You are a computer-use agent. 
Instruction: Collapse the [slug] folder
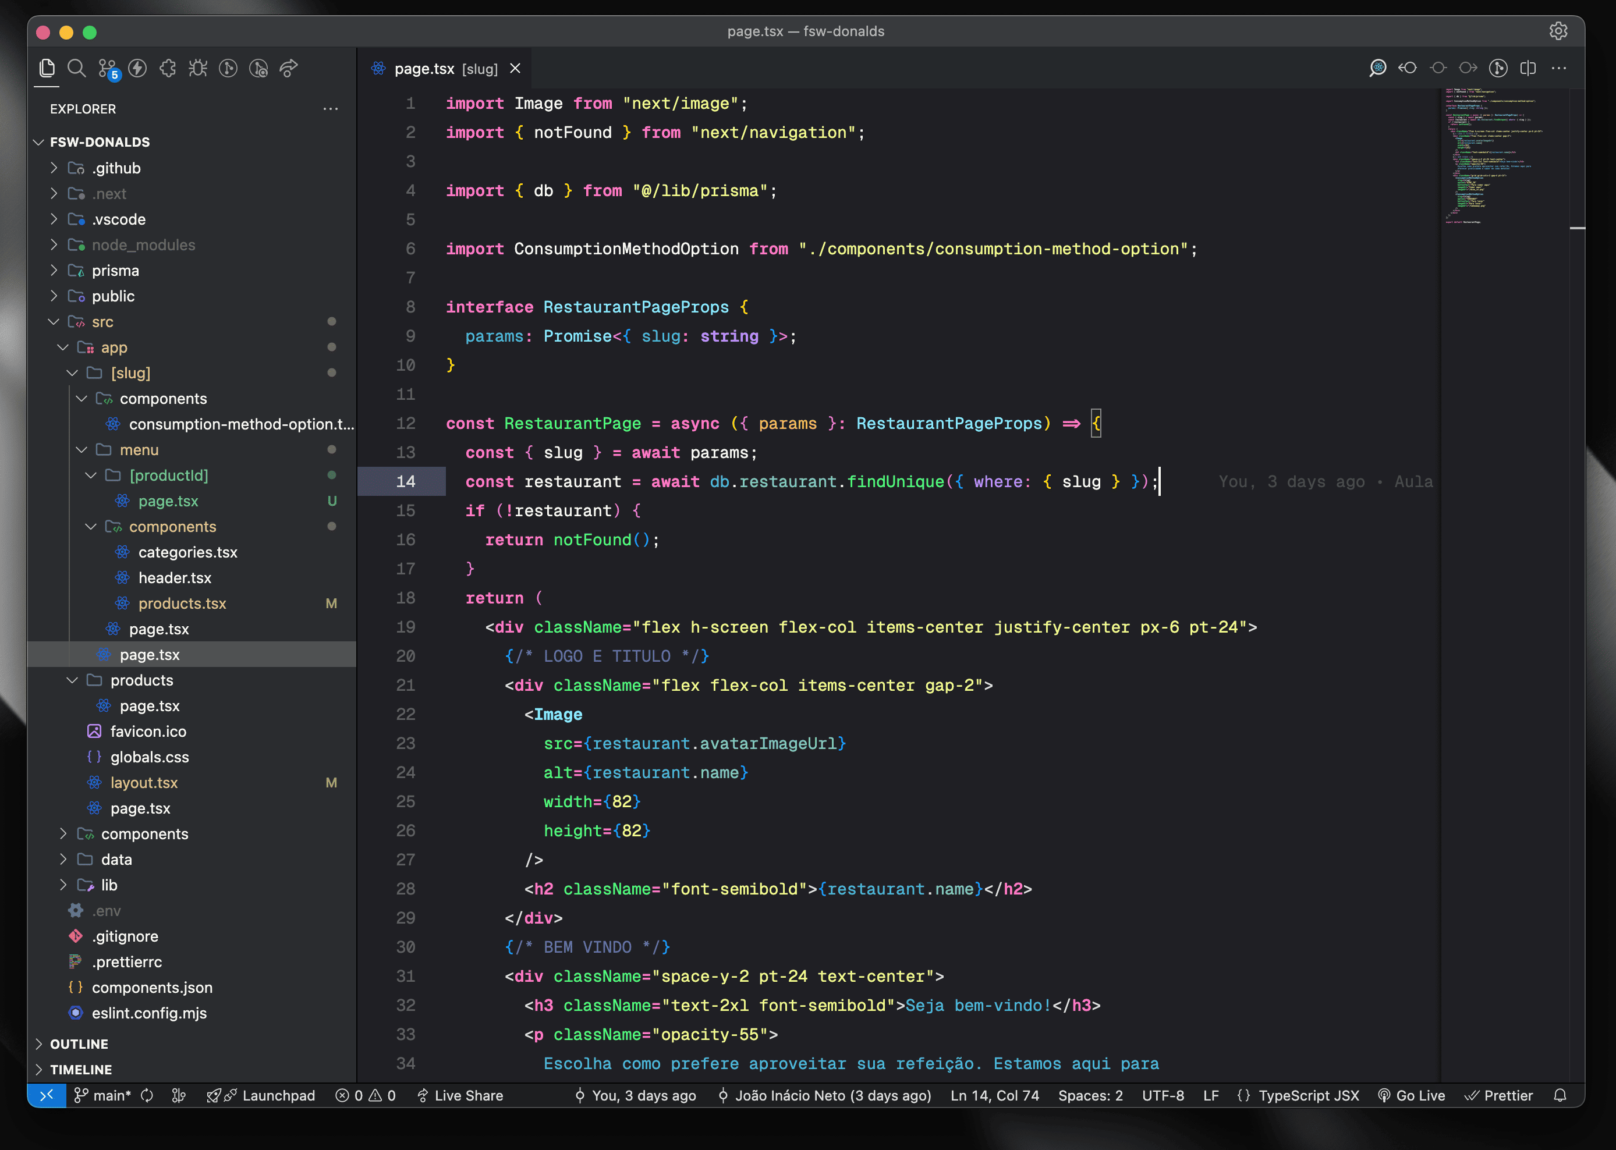click(x=130, y=372)
